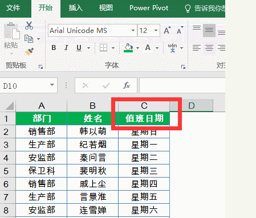Center text horizontally
Image resolution: width=256 pixels, height=218 pixels.
209,48
